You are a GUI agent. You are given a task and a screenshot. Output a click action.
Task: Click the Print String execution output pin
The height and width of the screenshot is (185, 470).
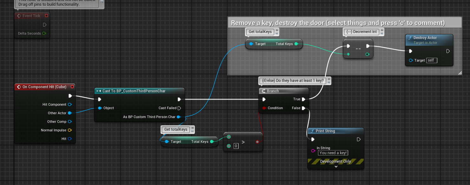click(x=359, y=139)
